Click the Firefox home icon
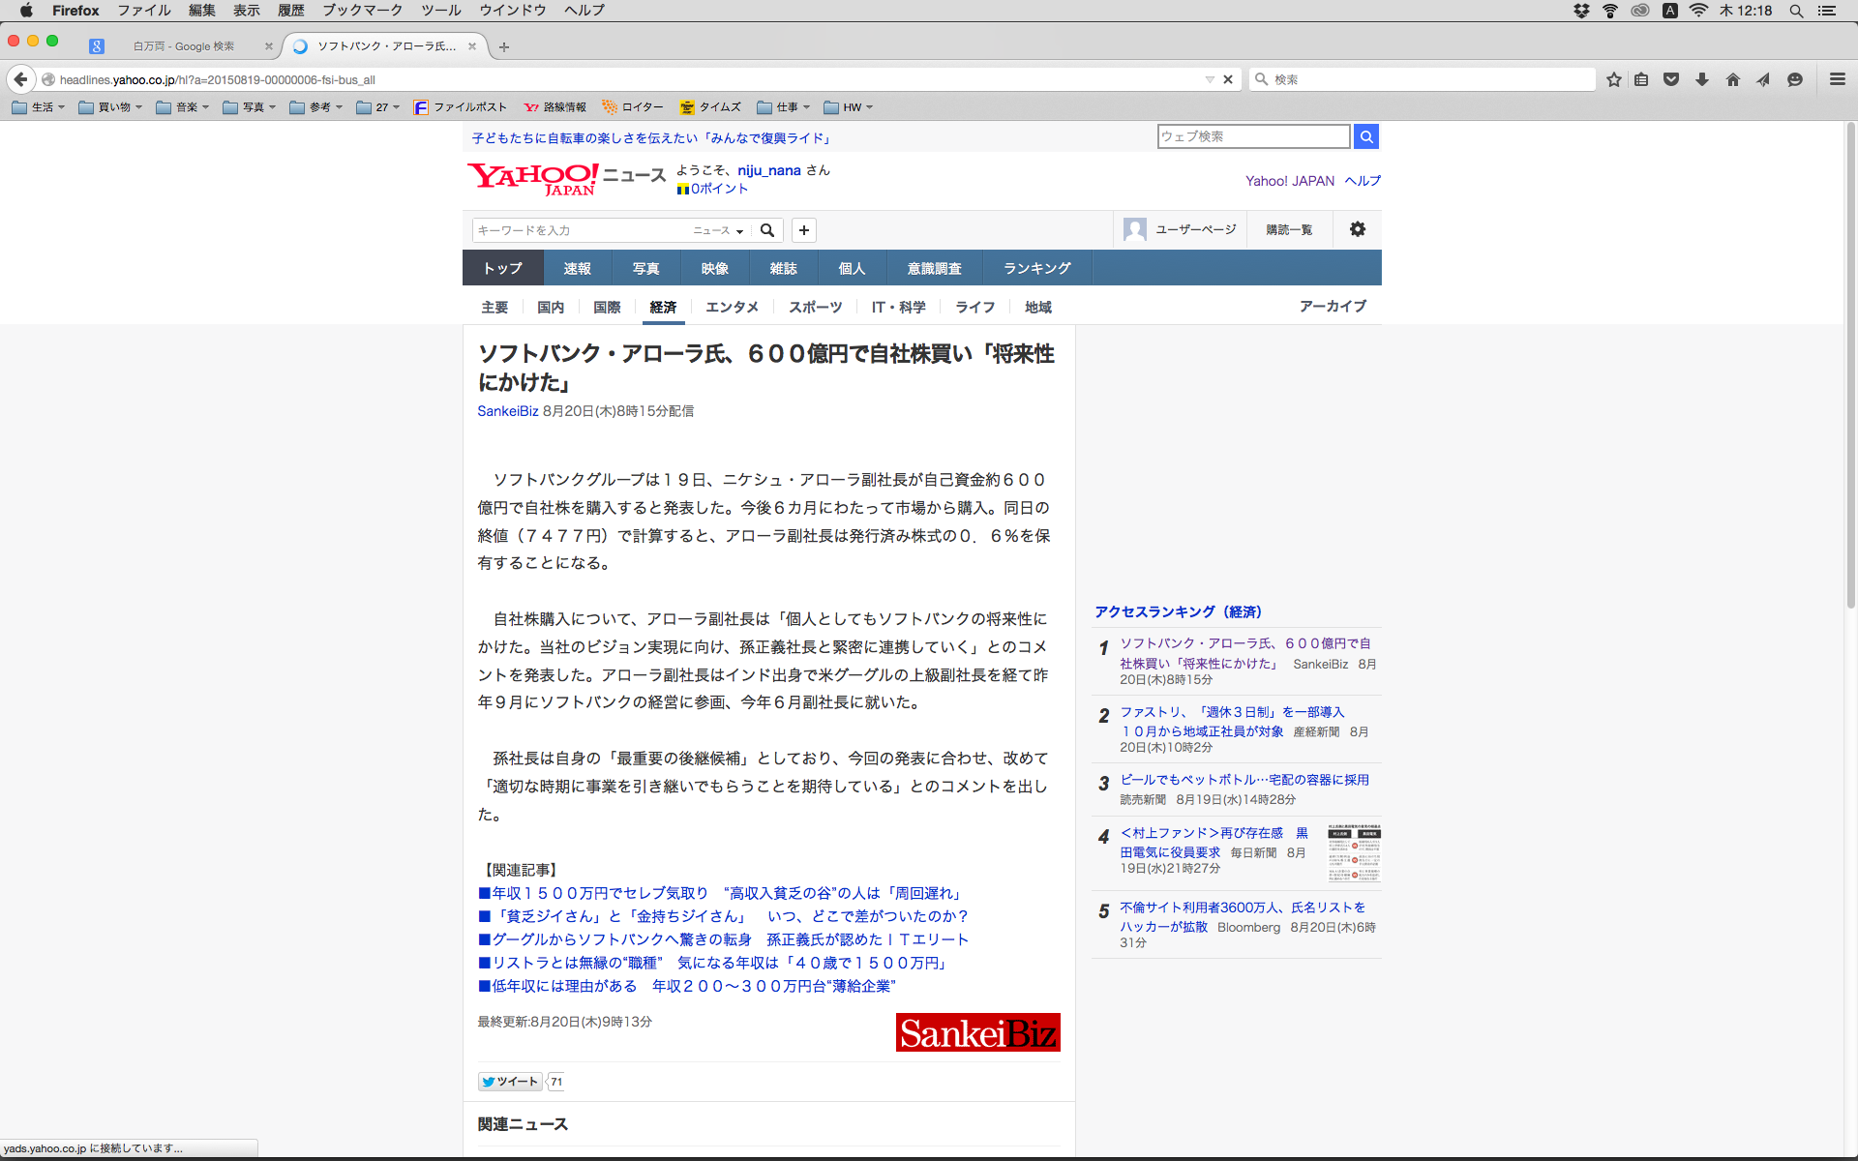1858x1161 pixels. coord(1733,79)
